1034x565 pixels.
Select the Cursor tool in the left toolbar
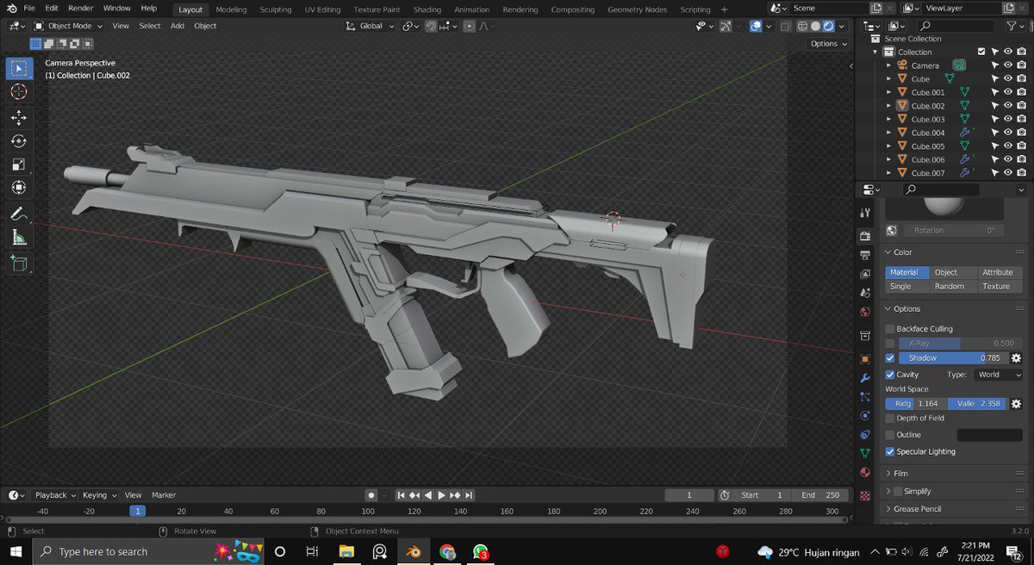[x=19, y=91]
